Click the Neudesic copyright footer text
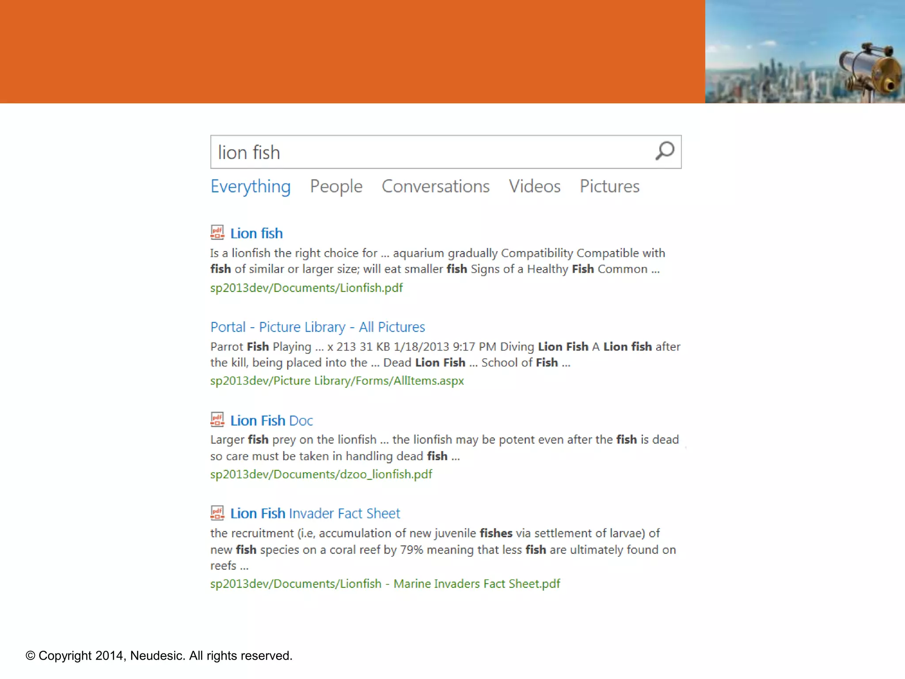Screen dimensions: 905x679 point(159,656)
